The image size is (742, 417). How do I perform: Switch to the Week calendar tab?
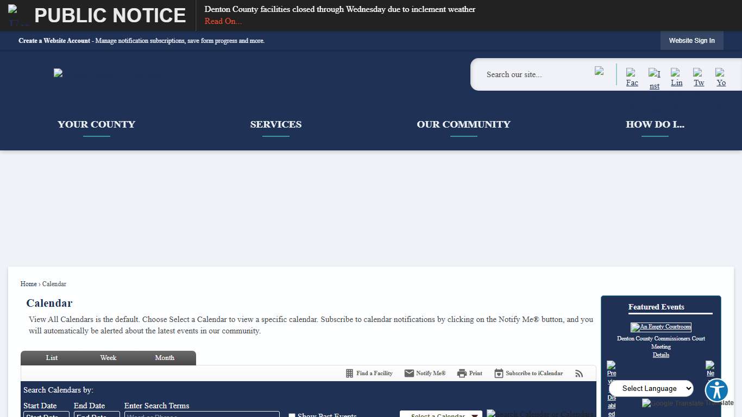(108, 358)
